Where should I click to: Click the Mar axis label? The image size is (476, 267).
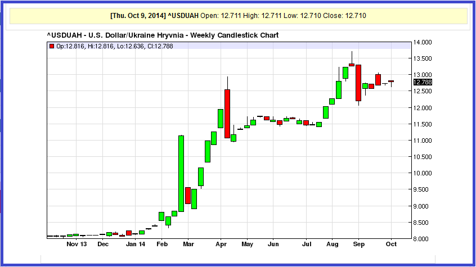pyautogui.click(x=188, y=245)
